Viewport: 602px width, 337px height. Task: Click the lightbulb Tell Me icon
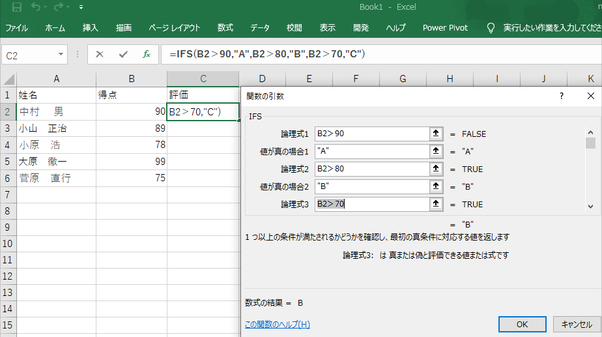pyautogui.click(x=491, y=28)
